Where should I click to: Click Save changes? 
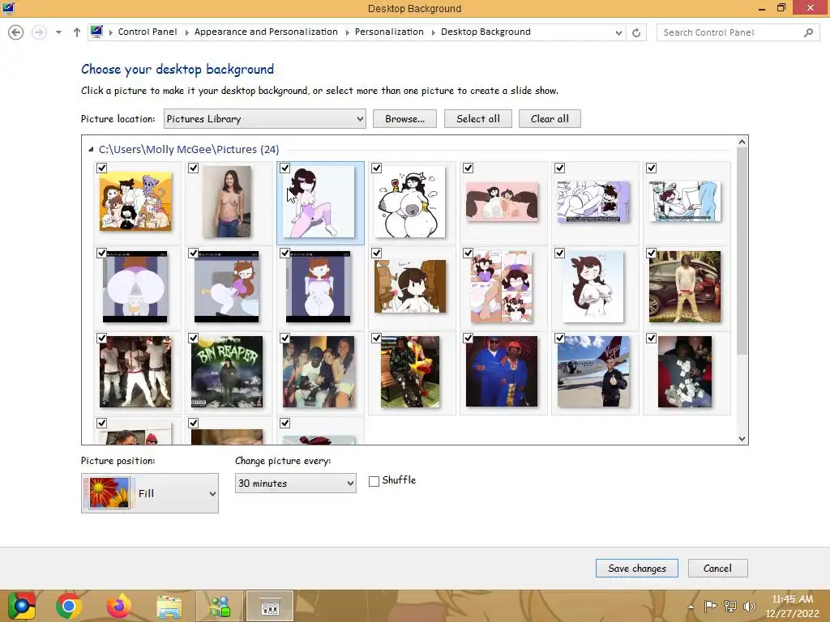point(637,569)
